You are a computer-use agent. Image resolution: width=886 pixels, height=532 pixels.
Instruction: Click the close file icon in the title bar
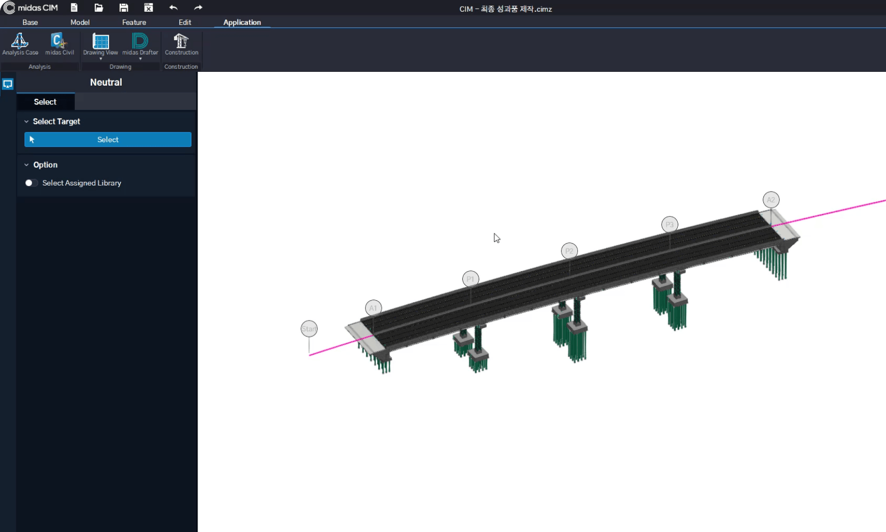(148, 8)
